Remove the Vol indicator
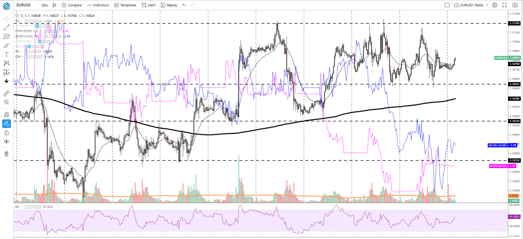This screenshot has width=523, height=239. pos(39,21)
